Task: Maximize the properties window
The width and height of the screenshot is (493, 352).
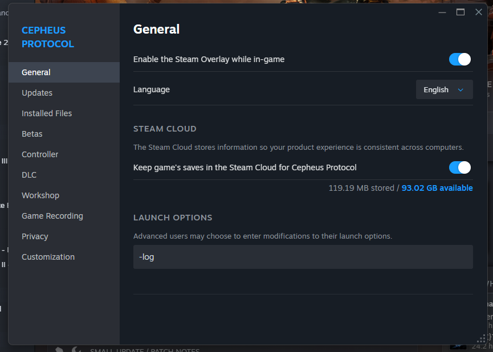Action: (461, 12)
